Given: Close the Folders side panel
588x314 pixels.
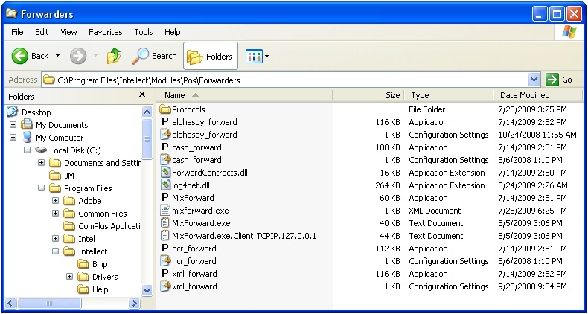Looking at the screenshot, I should tap(142, 95).
